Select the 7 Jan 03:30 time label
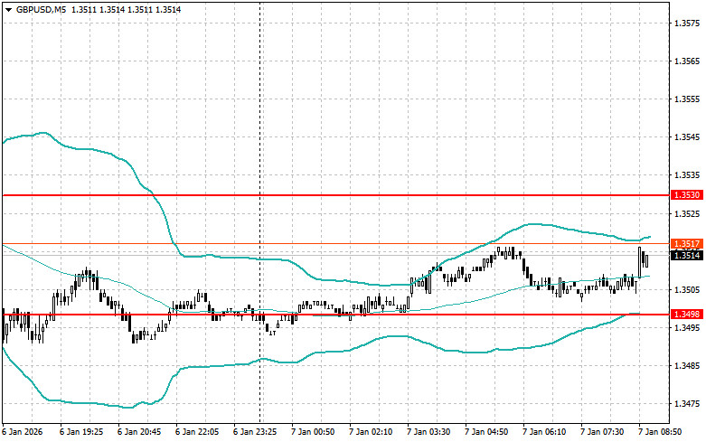Viewport: 706px width, 442px height. [x=428, y=432]
